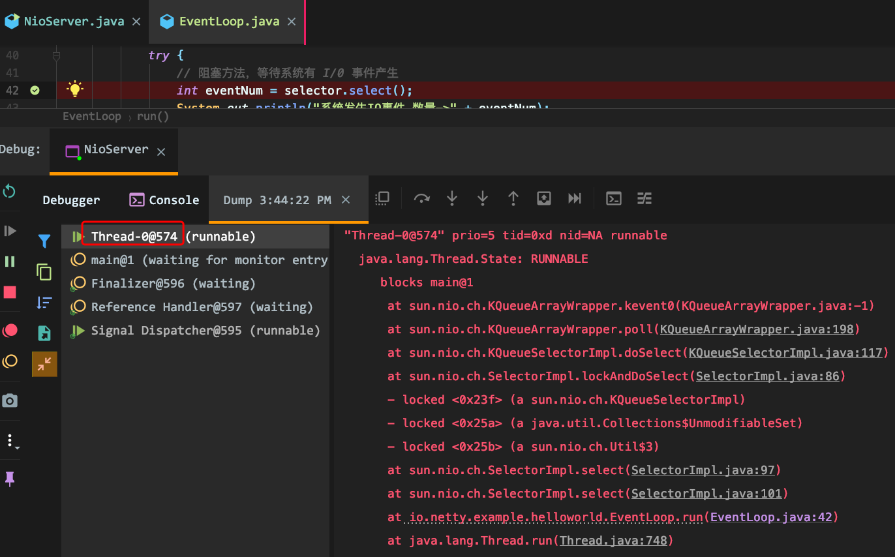Select the Finalizer@596 (waiting) thread
Viewport: 895px width, 557px height.
(196, 283)
